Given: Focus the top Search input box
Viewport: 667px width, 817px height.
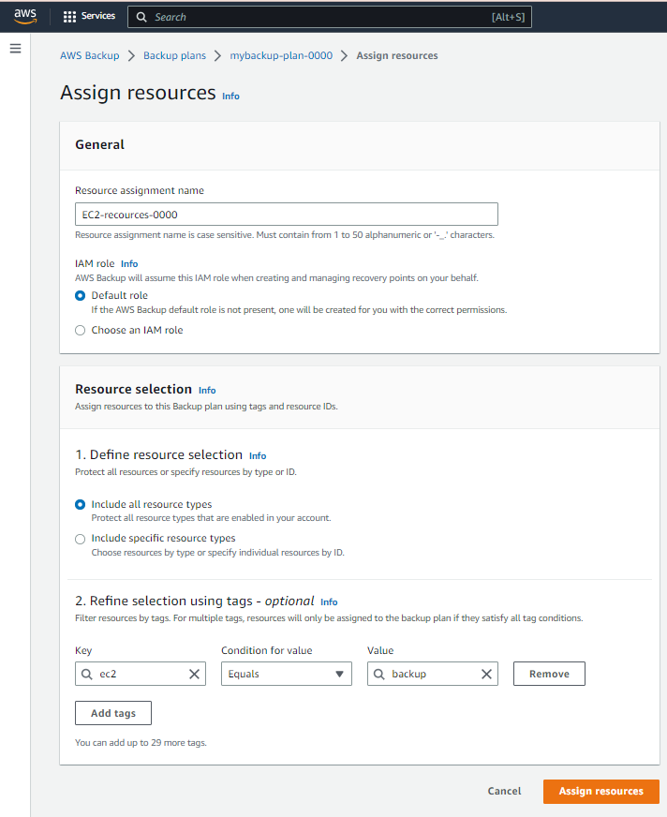Looking at the screenshot, I should (330, 17).
